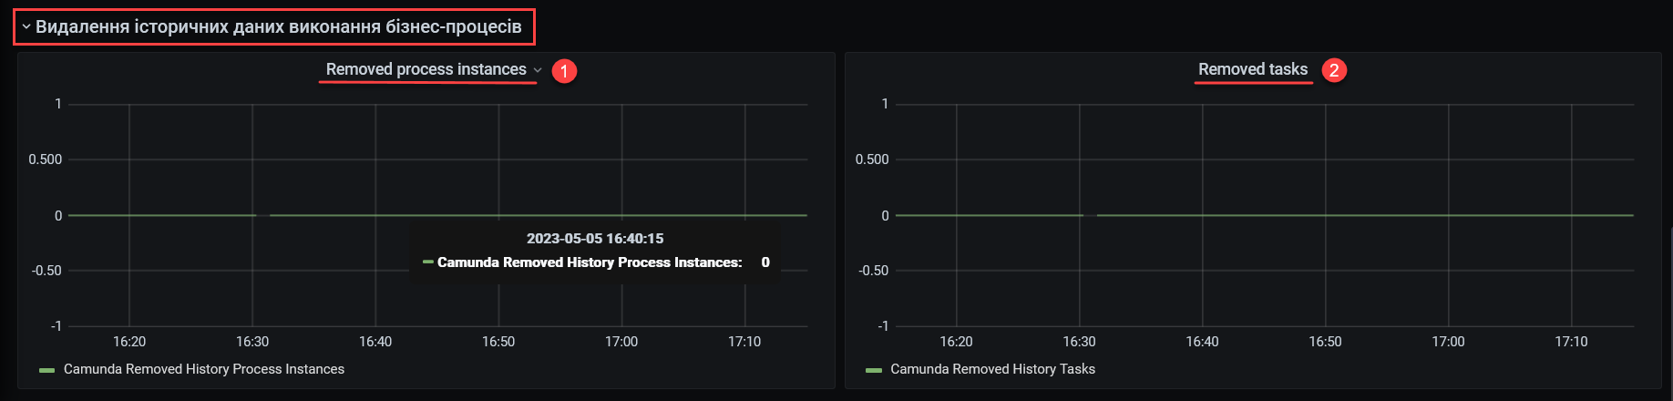Viewport: 1673px width, 401px height.
Task: Click the 17:00 time label under Removed tasks
Action: (1448, 342)
